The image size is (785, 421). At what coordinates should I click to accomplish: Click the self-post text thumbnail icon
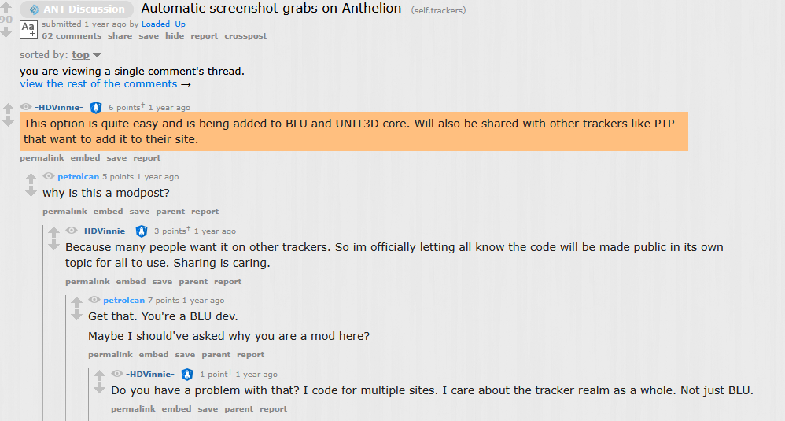(x=28, y=30)
